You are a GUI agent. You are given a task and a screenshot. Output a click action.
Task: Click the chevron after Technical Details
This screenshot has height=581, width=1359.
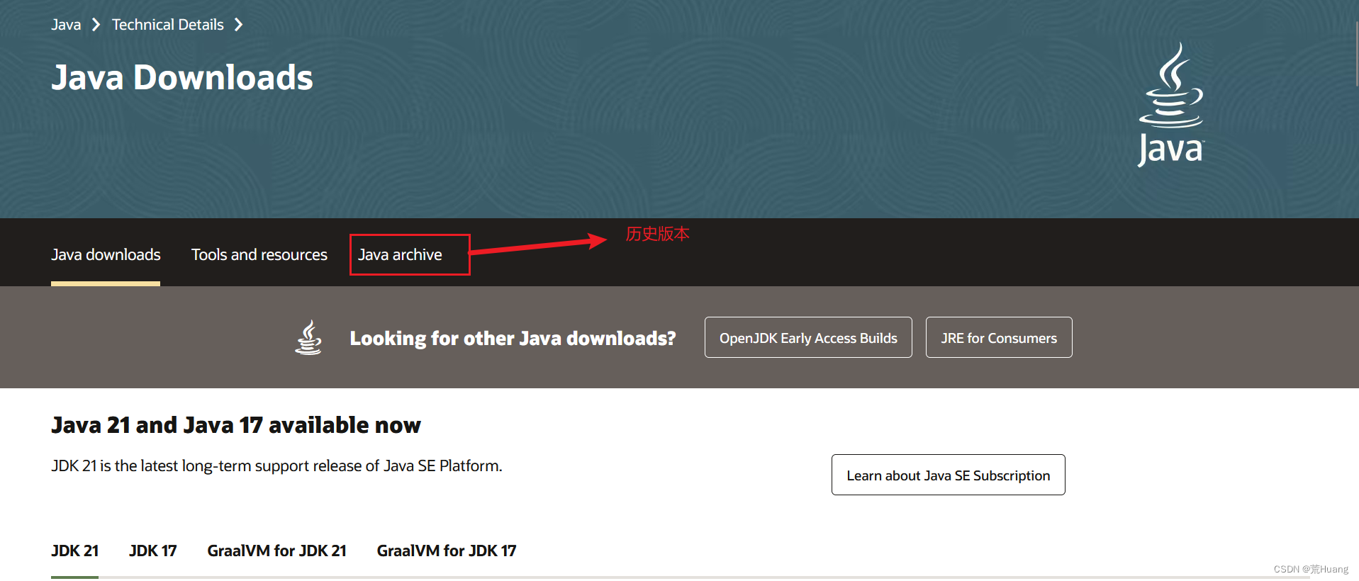[x=238, y=25]
